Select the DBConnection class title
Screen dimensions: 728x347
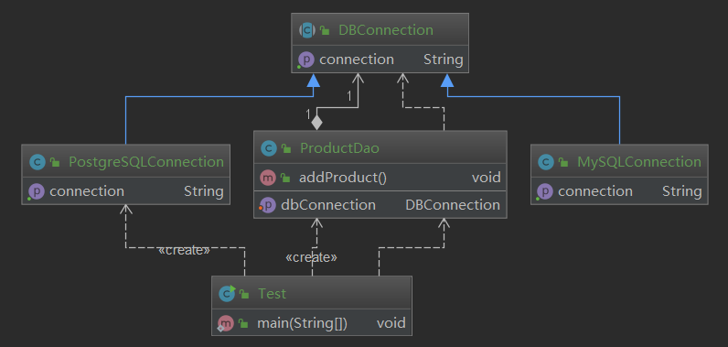(386, 30)
